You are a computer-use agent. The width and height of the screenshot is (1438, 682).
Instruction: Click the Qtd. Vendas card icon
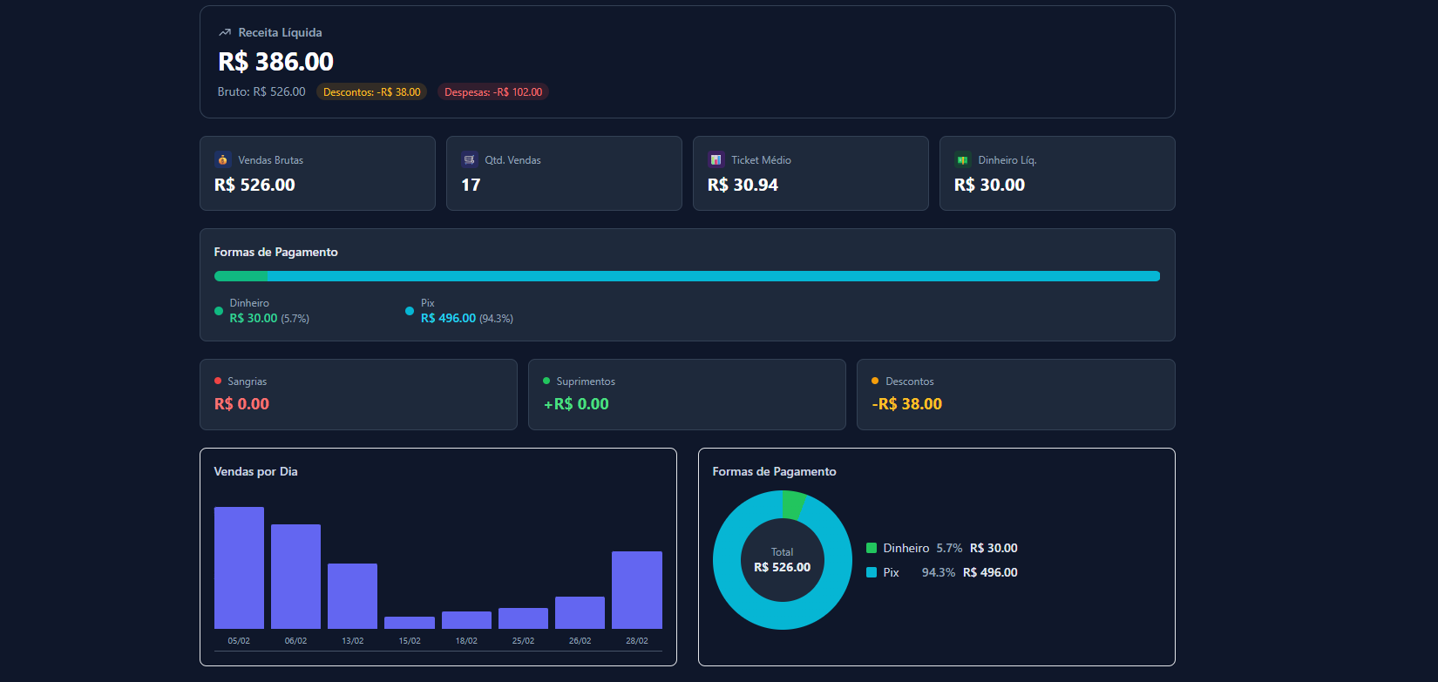[470, 159]
